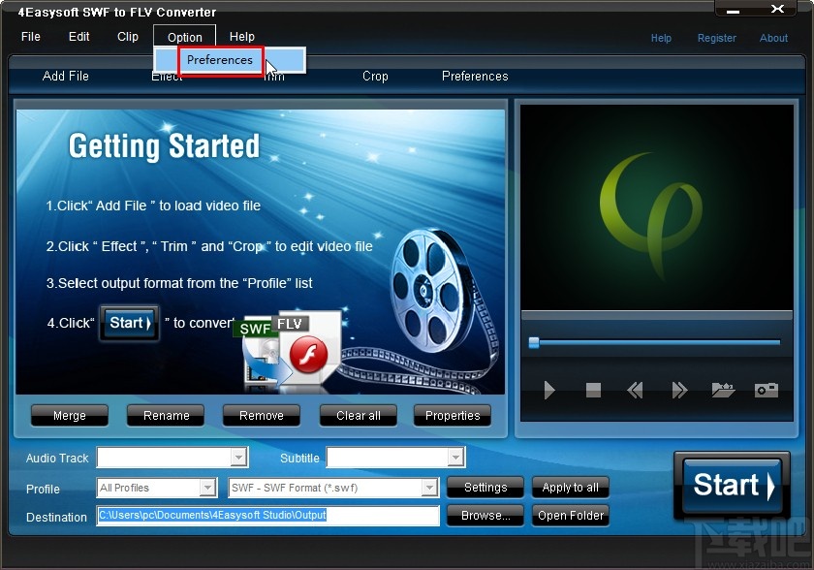Open the Effect editing tool
The height and width of the screenshot is (570, 814).
167,77
